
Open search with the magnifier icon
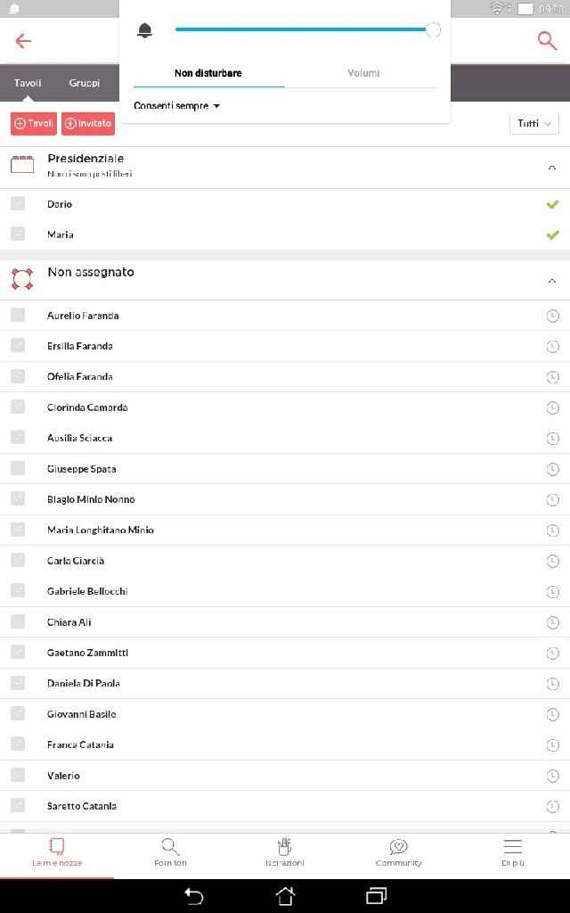point(547,41)
